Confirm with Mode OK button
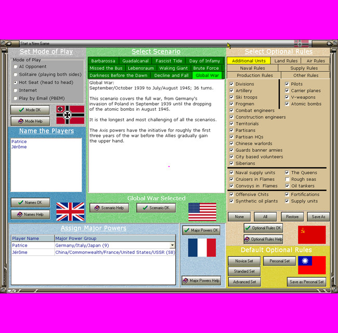338x333 pixels. 30,110
